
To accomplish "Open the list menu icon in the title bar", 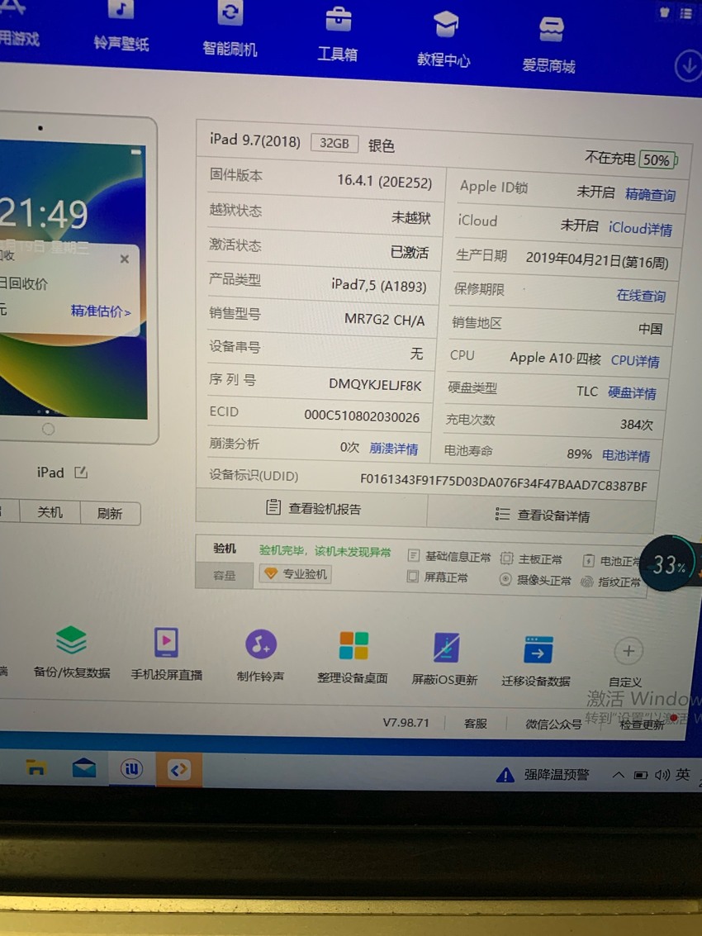I will click(685, 13).
